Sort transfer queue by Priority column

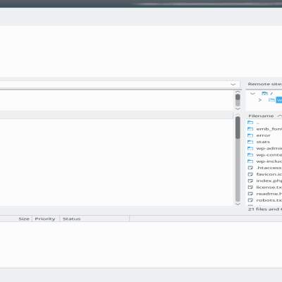click(45, 219)
